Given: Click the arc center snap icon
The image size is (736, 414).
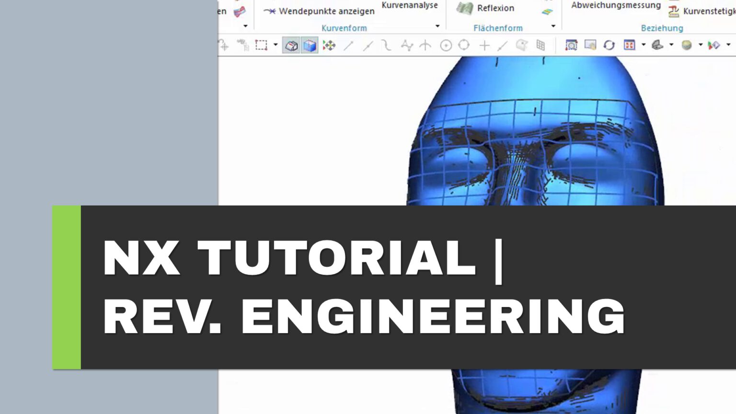Looking at the screenshot, I should point(446,46).
